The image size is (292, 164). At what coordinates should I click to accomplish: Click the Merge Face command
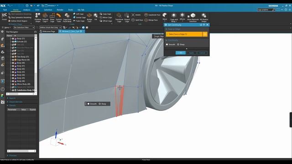[151, 20]
